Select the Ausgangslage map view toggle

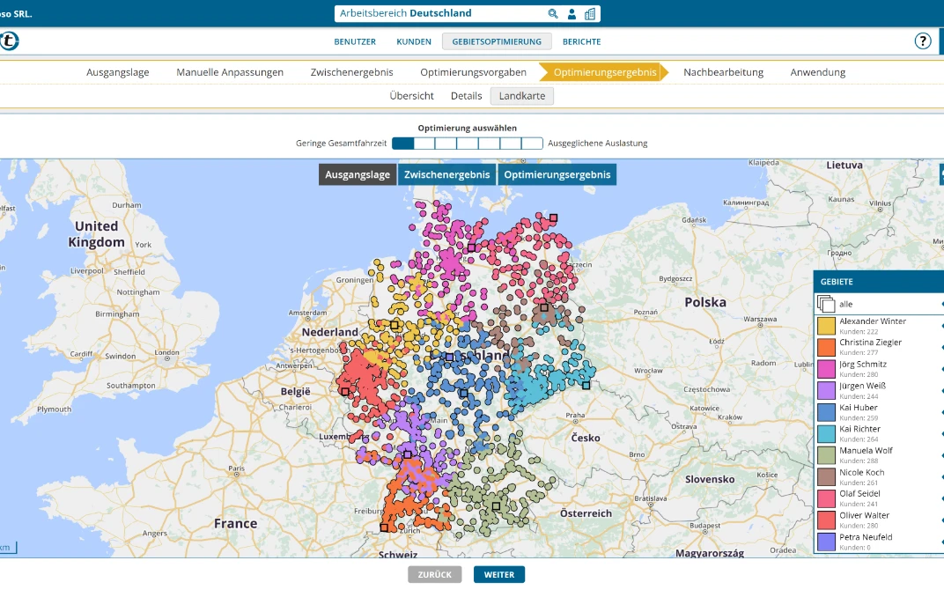357,174
